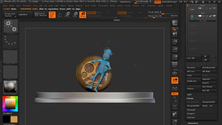Expand the Extract section
This screenshot has width=222, height=125.
(x=191, y=117)
